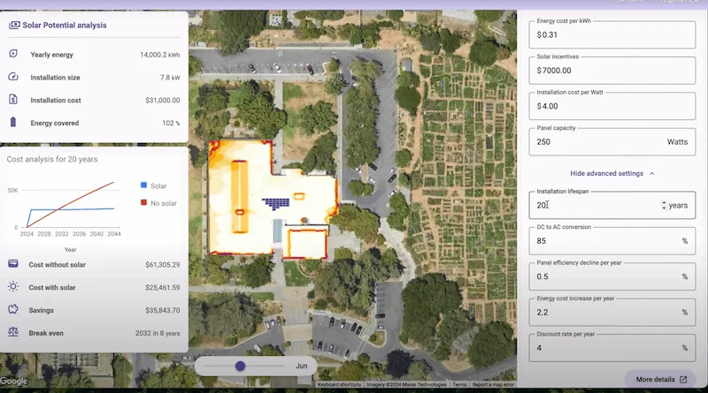
Task: Click the 102 % energy covered value
Action: point(171,123)
